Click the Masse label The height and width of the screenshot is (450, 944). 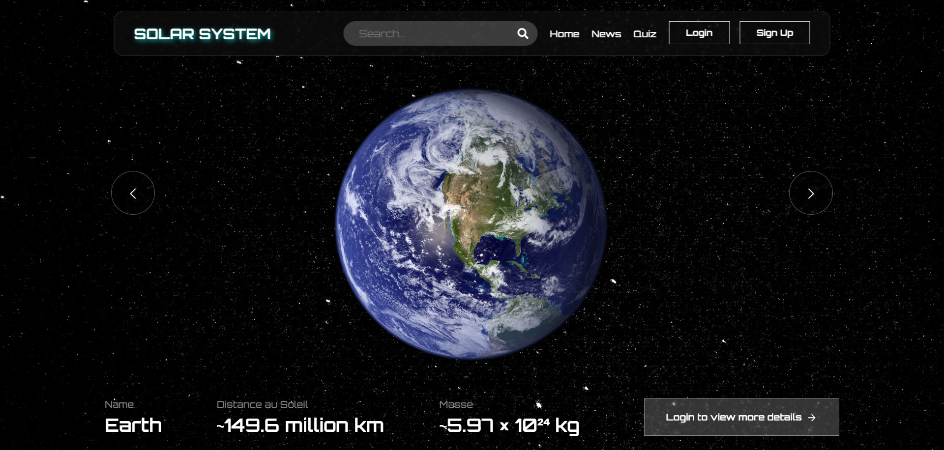click(x=456, y=404)
